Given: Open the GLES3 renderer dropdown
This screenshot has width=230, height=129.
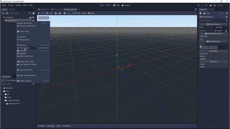Looking at the screenshot, I should click(221, 5).
